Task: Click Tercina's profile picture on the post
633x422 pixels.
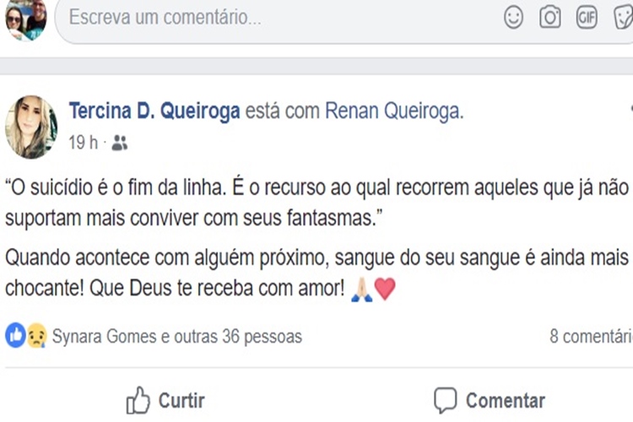Action: [x=32, y=127]
